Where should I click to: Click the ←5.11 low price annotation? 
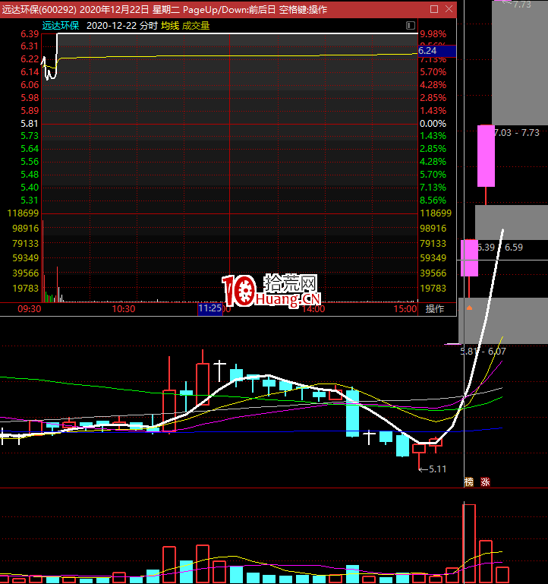coord(432,469)
